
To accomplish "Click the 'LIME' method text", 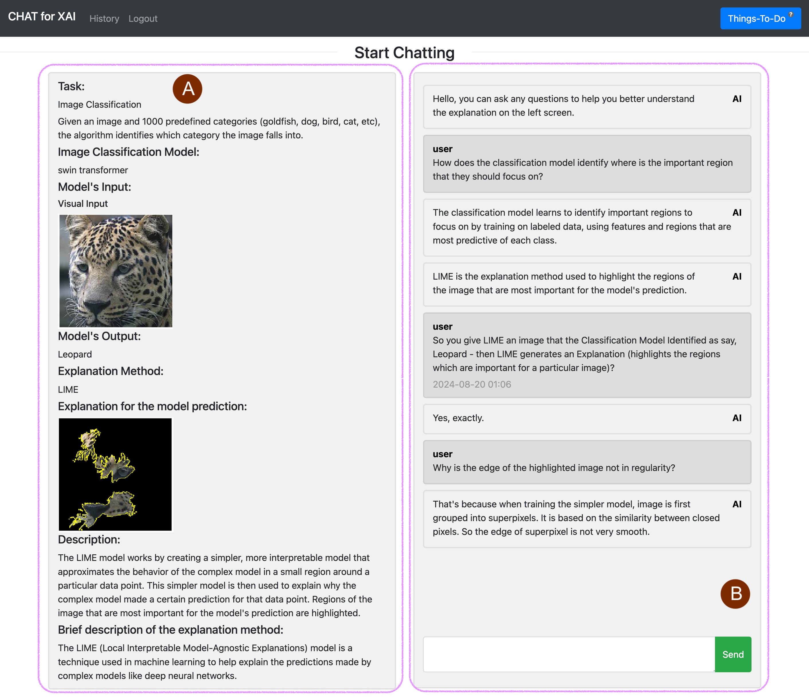I will coord(68,389).
